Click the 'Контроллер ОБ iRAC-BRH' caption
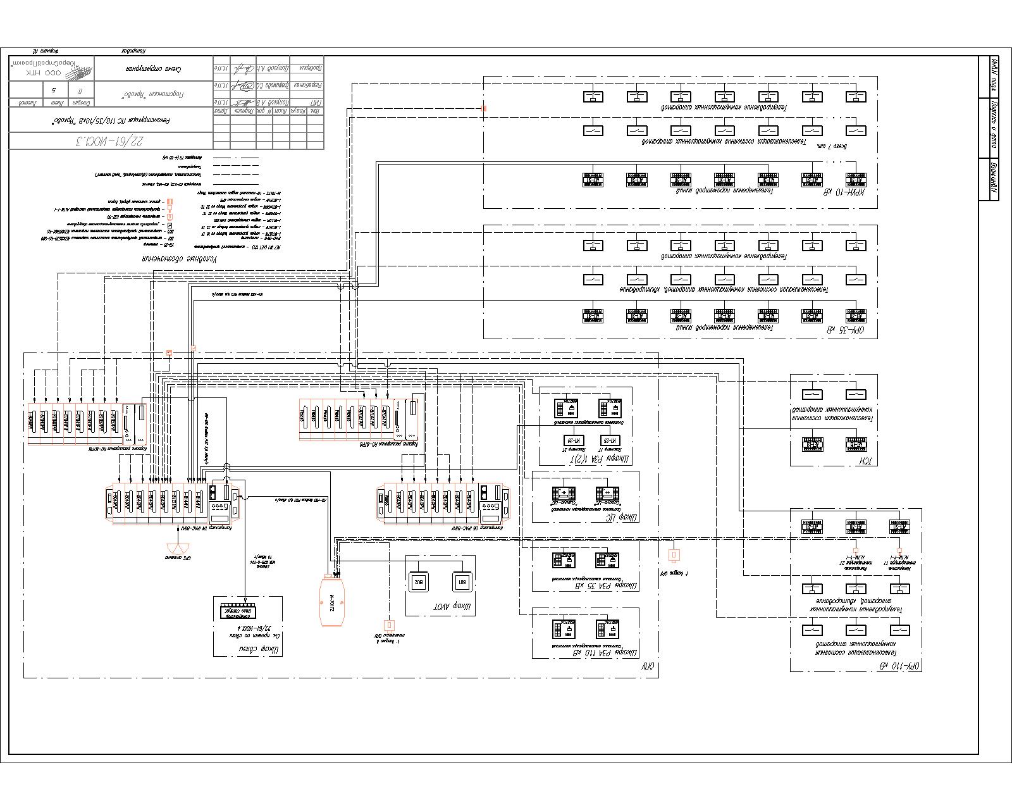 point(476,527)
